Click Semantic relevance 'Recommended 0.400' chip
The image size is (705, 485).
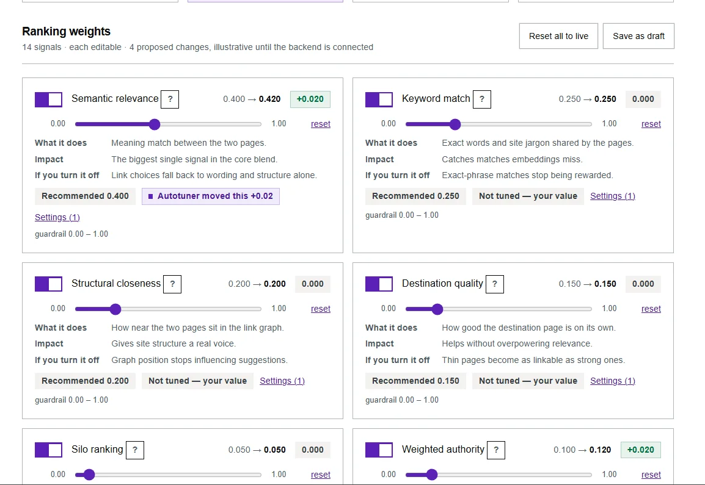click(85, 196)
